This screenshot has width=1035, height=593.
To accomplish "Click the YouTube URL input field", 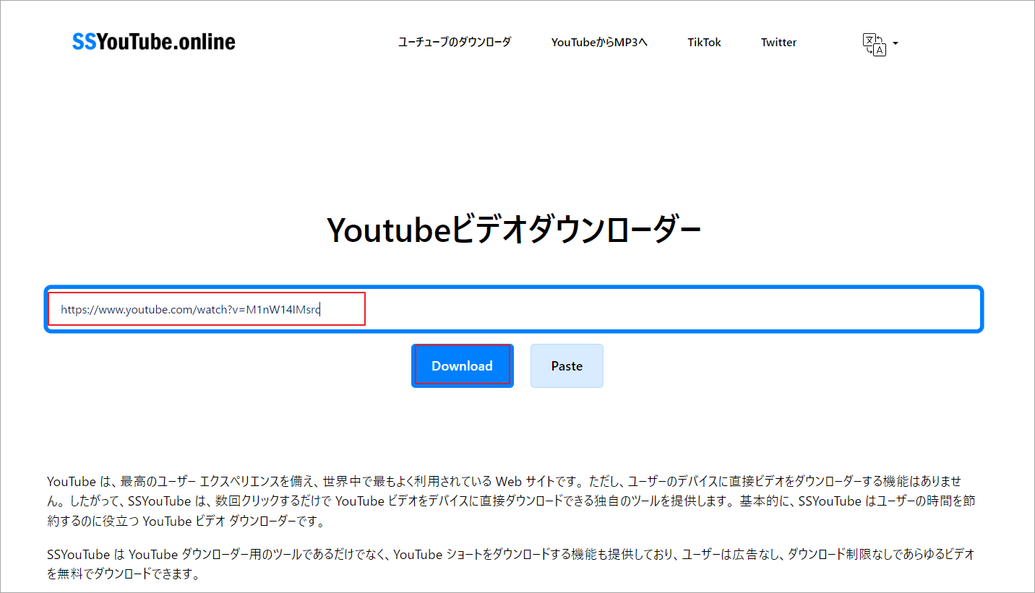I will point(514,309).
